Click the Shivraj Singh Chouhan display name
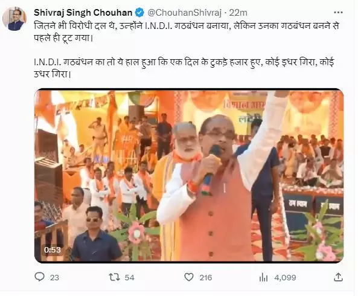The width and height of the screenshot is (358, 296). click(83, 13)
